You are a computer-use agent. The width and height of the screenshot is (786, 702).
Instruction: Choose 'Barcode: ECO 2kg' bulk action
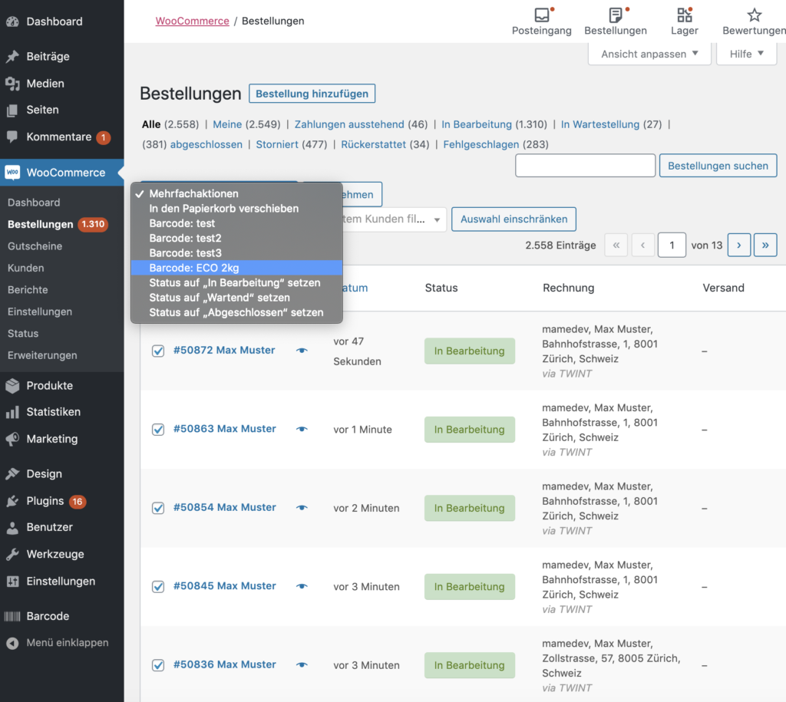pyautogui.click(x=236, y=268)
